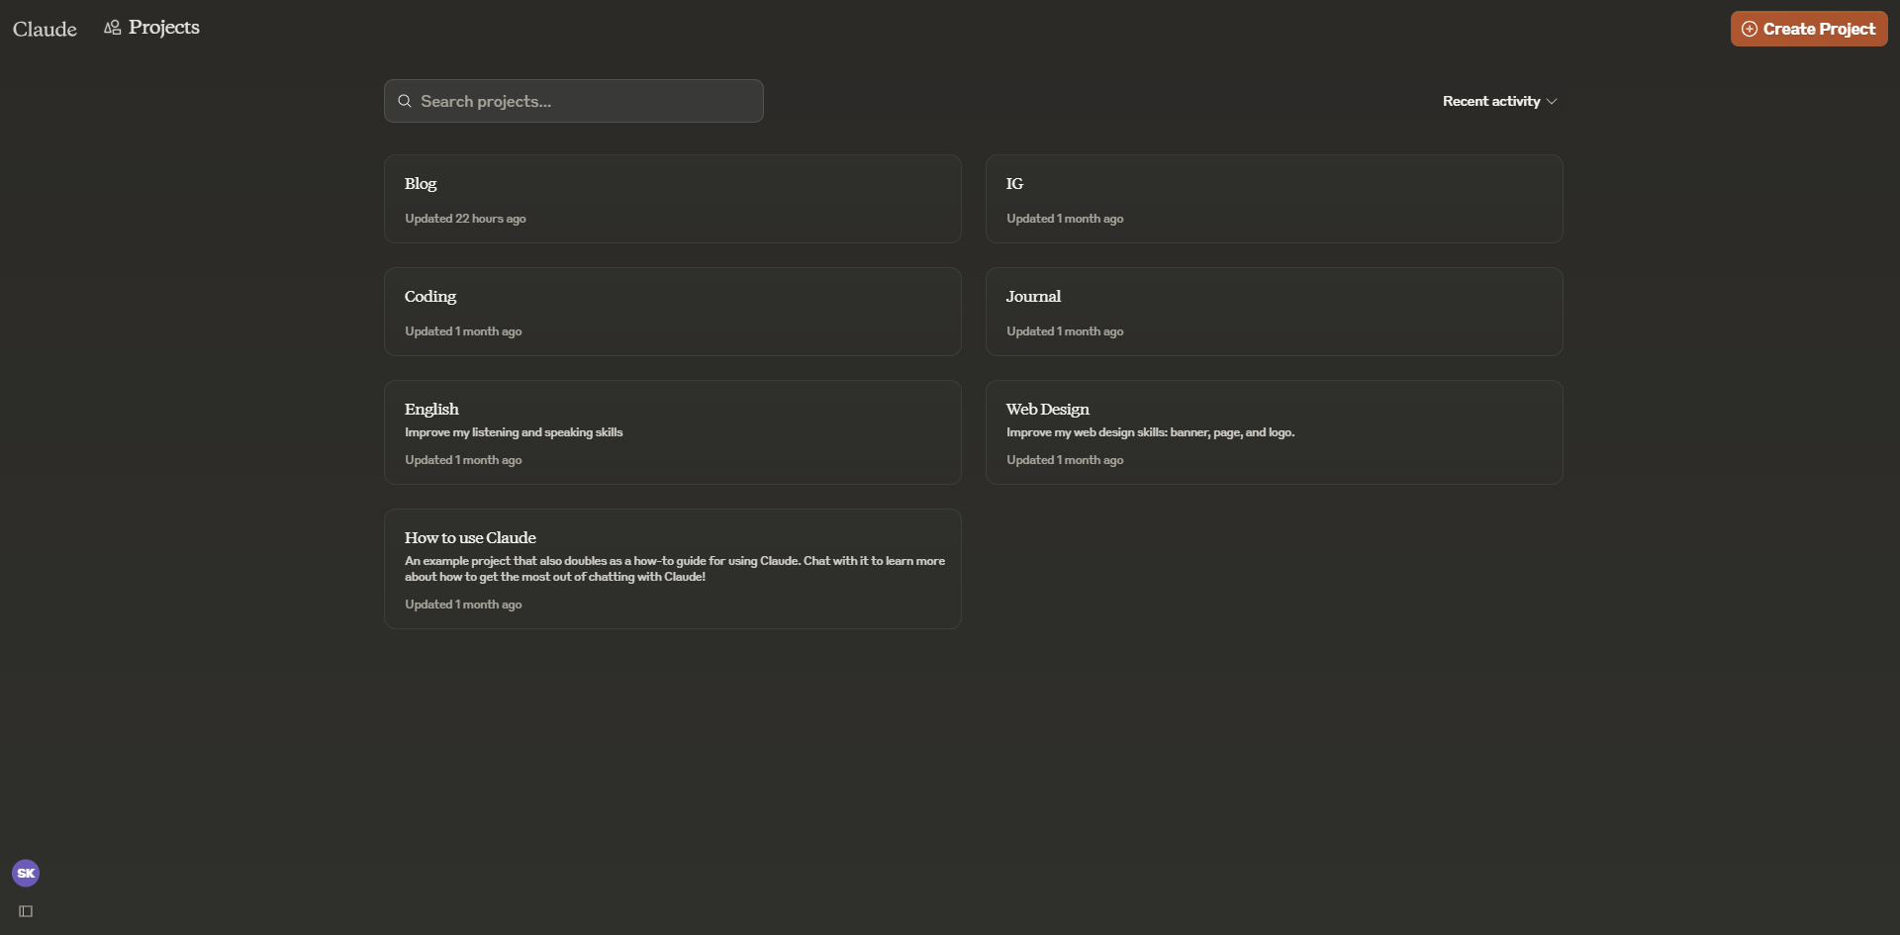Click the plus icon on Create Project

pyautogui.click(x=1750, y=29)
